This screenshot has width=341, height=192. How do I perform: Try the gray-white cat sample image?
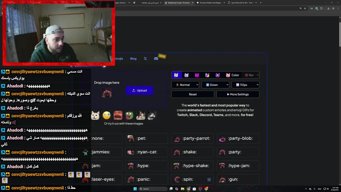[152, 115]
